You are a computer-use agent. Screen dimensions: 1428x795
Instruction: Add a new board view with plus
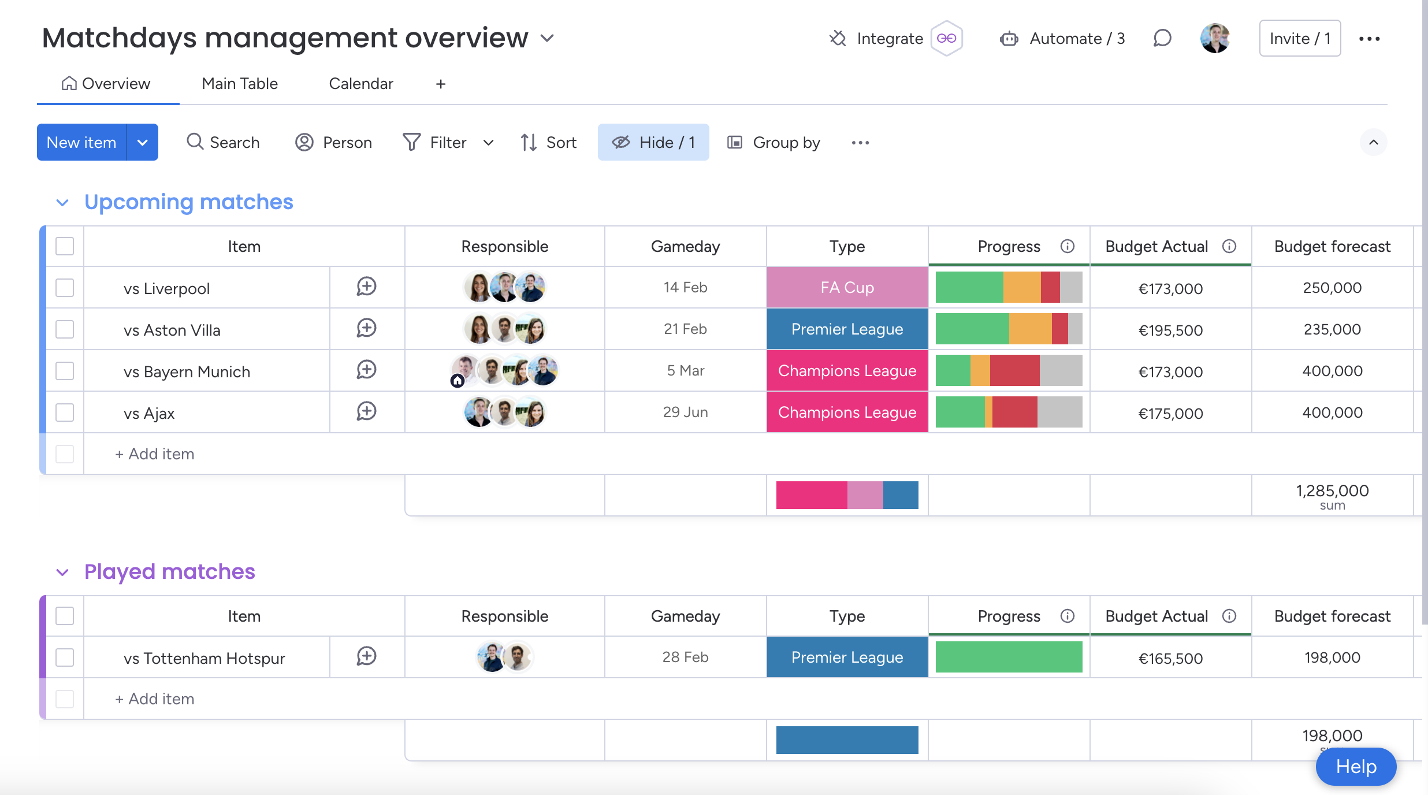coord(441,84)
